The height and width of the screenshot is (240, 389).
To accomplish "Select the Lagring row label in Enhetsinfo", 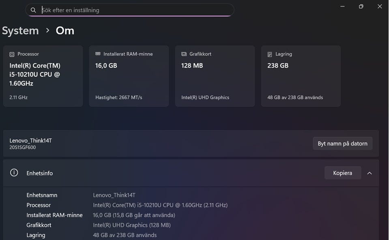I will 36,235.
